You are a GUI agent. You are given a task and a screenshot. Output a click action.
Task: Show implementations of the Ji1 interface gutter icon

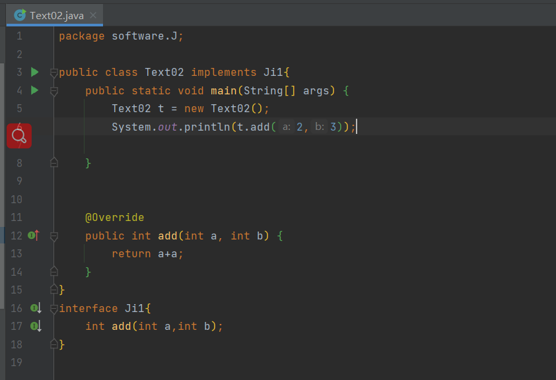pyautogui.click(x=36, y=308)
